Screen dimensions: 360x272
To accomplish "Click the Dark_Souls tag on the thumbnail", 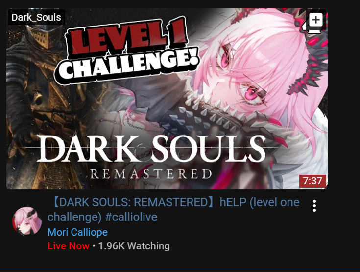I will [x=36, y=17].
